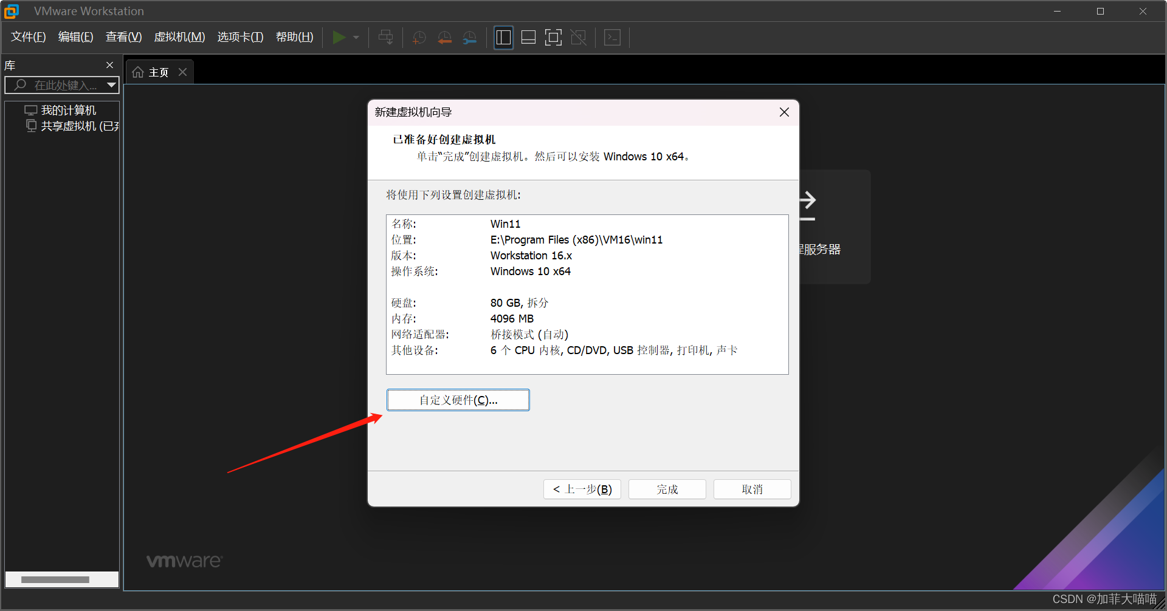Click the VMware Workstation app icon
Viewport: 1167px width, 611px height.
[12, 11]
